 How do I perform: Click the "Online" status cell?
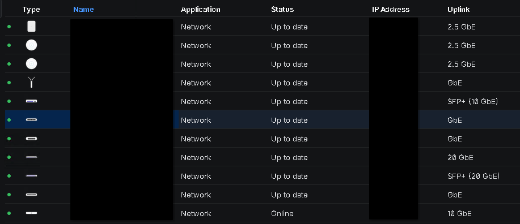(282, 213)
